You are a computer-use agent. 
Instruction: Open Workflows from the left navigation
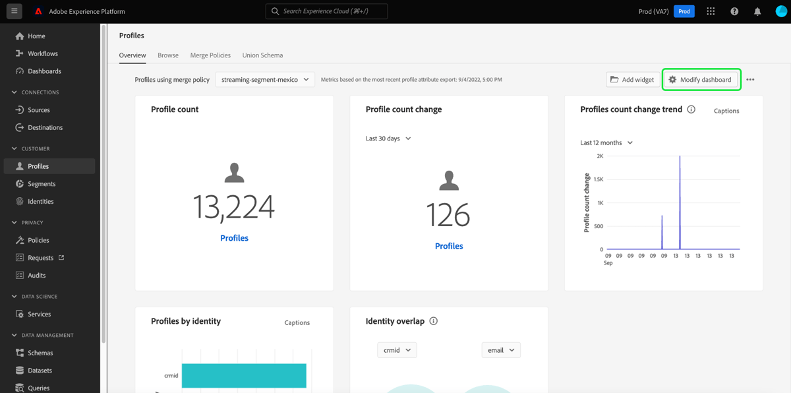click(x=42, y=53)
